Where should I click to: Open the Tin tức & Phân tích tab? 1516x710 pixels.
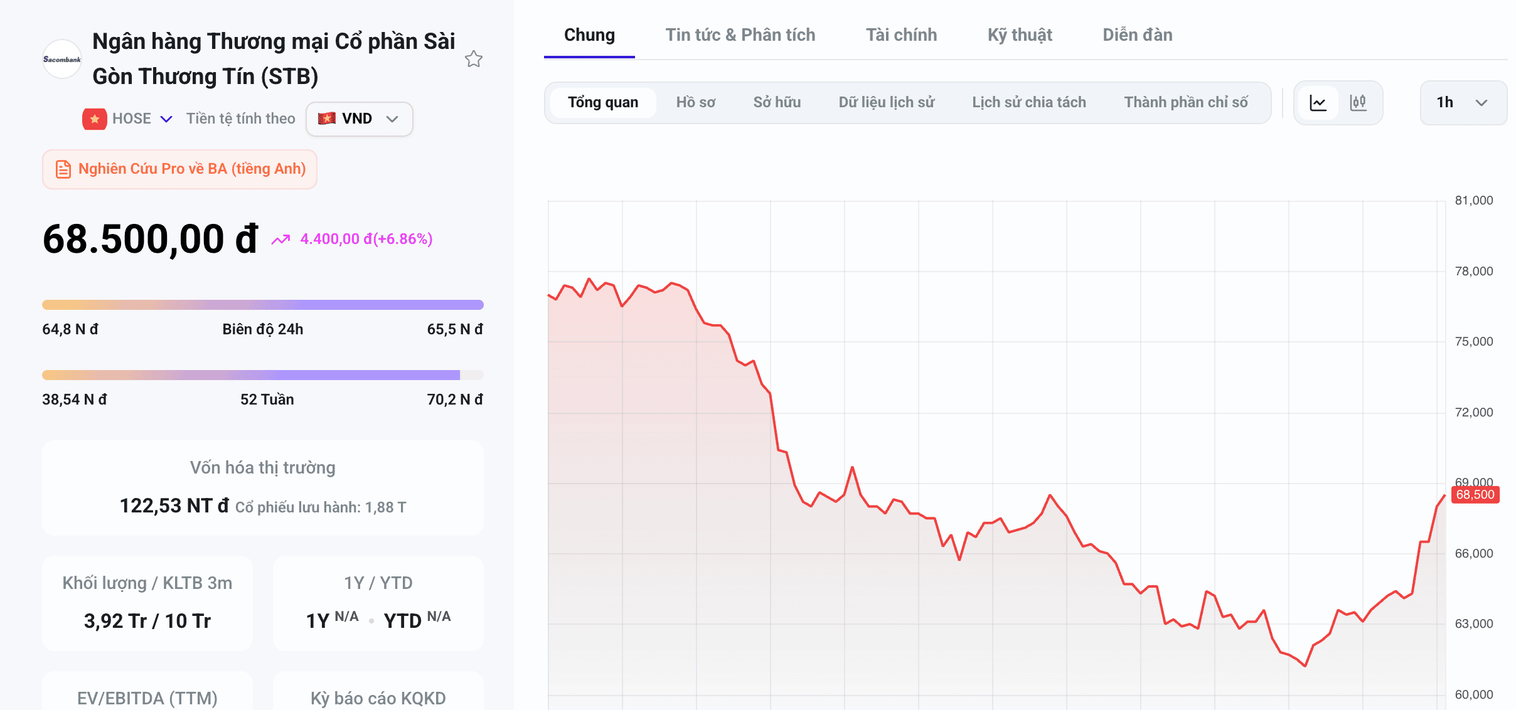[x=740, y=35]
